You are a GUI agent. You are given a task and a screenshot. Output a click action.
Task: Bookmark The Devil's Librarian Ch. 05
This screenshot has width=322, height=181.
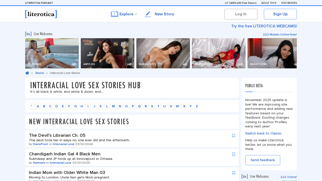click(233, 136)
